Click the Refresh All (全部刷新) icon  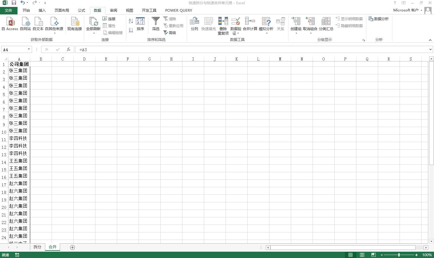93,22
